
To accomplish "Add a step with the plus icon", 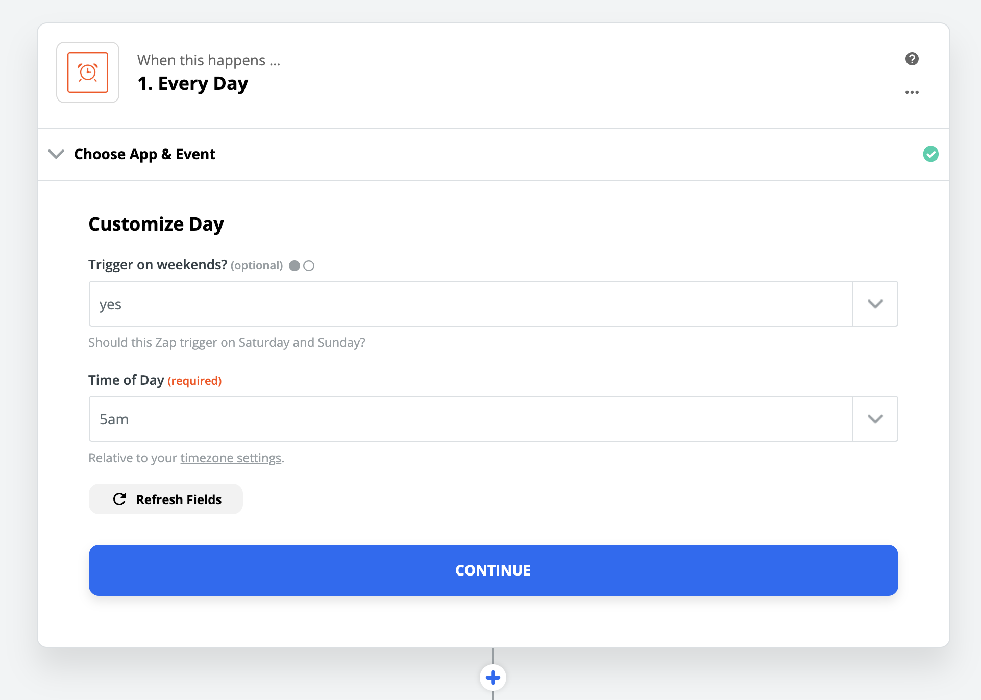I will tap(493, 678).
